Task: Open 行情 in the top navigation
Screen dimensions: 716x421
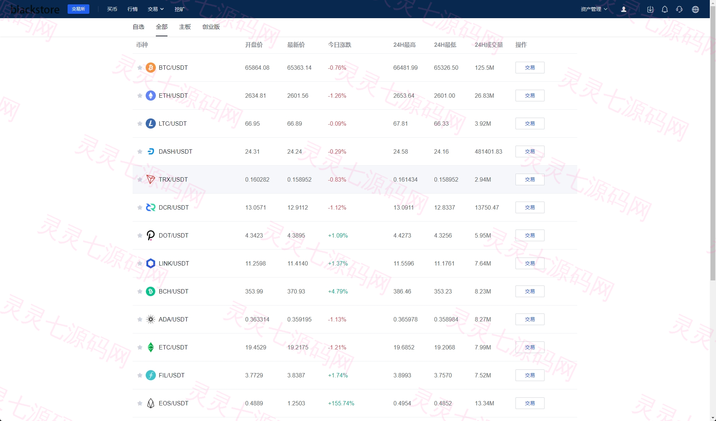Action: [133, 9]
